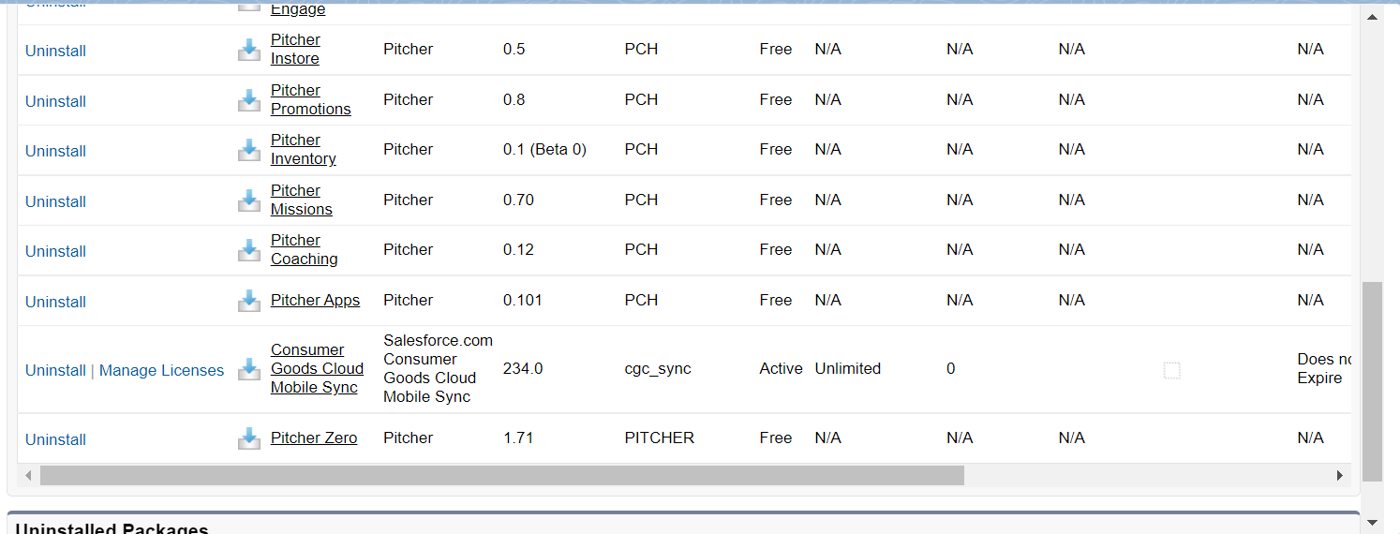
Task: Open Manage Licenses for Consumer Goods Cloud
Action: tap(161, 370)
